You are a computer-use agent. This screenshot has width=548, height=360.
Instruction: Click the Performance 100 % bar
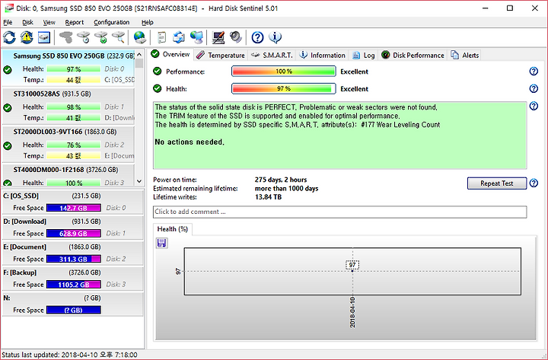pyautogui.click(x=283, y=72)
